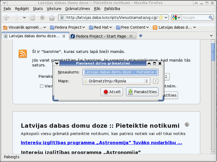Image resolution: width=217 pixels, height=162 pixels.
Task: Click the address bar URL field
Action: [112, 18]
